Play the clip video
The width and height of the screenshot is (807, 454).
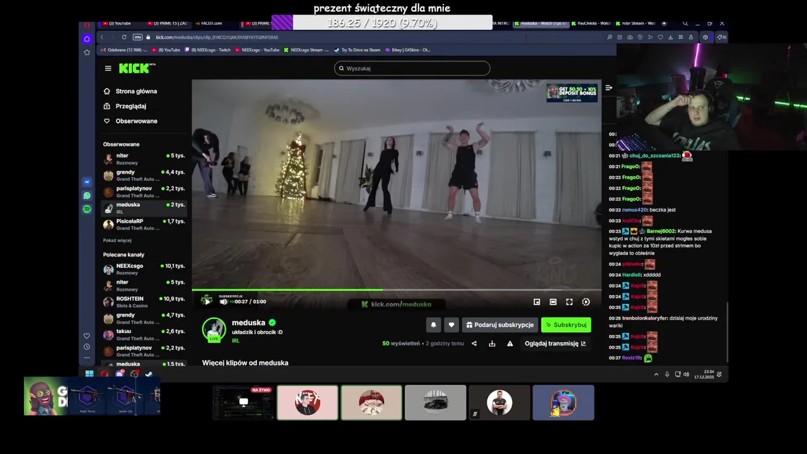click(207, 301)
